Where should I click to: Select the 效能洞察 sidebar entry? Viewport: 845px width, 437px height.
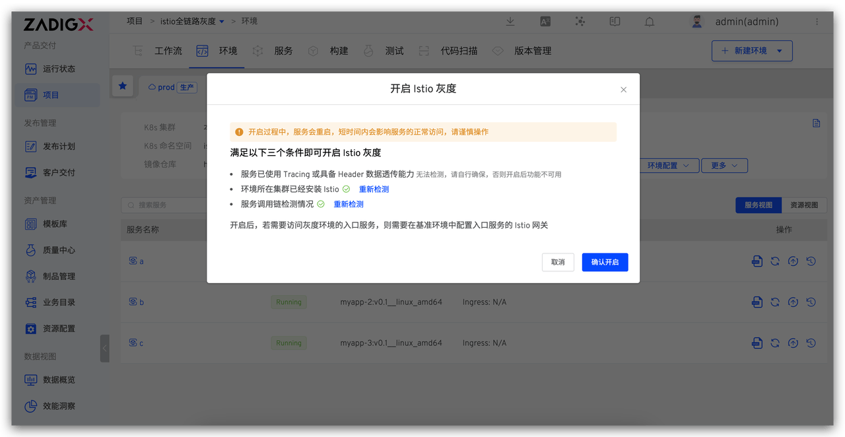tap(57, 406)
